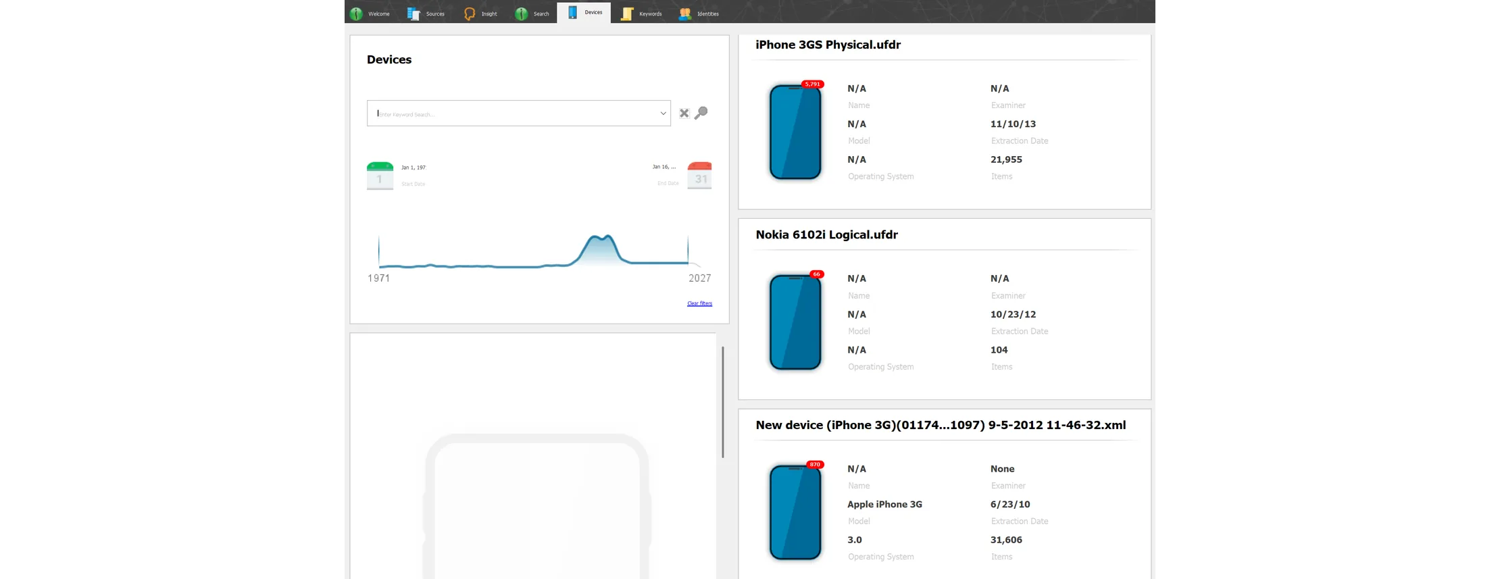
Task: Click the Nokia 6102i phone icon
Action: pos(795,322)
